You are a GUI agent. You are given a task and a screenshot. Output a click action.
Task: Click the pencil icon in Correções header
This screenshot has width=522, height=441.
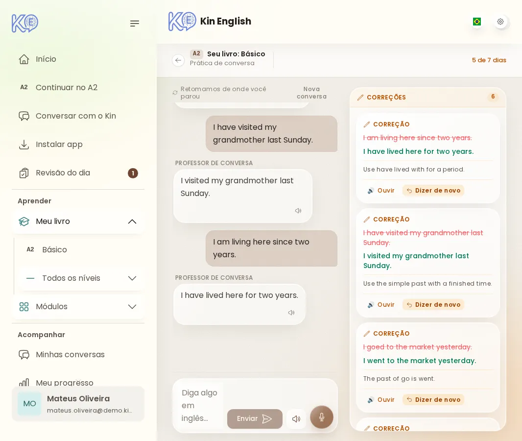[x=360, y=97]
